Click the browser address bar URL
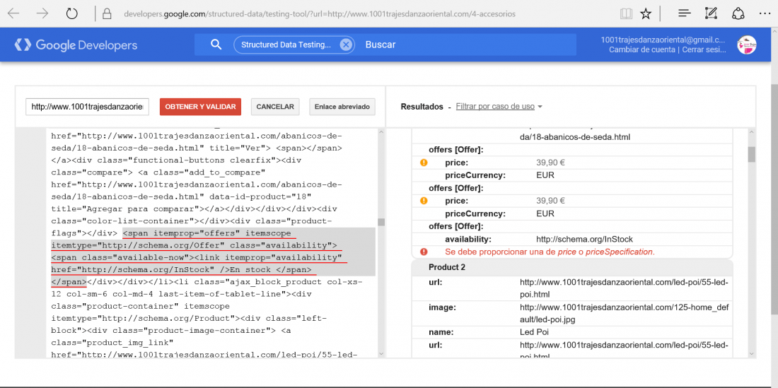Screen dimensions: 778x388 tap(320, 14)
